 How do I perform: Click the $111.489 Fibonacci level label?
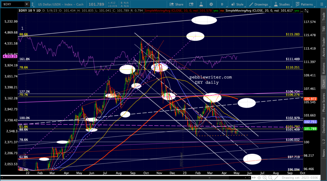pyautogui.click(x=293, y=59)
